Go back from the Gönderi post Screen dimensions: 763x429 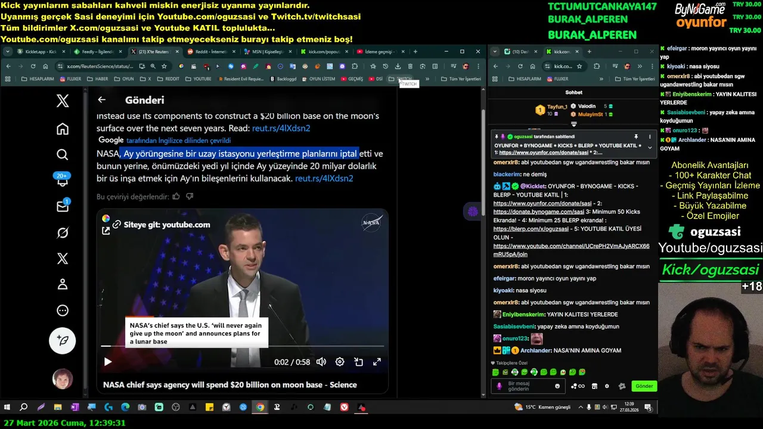click(102, 100)
